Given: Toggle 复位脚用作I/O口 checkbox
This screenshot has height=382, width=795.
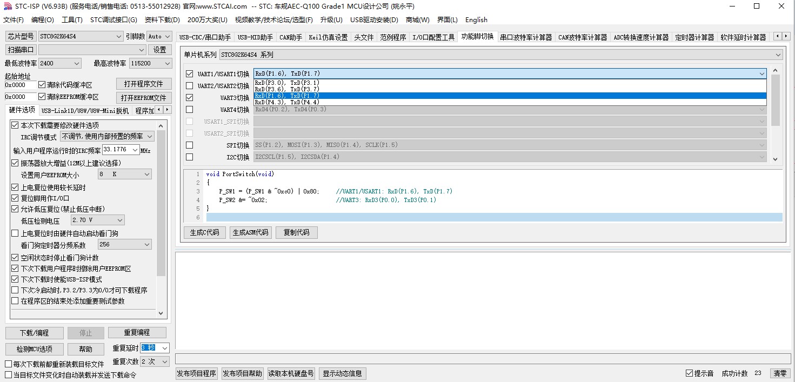Looking at the screenshot, I should (x=15, y=198).
